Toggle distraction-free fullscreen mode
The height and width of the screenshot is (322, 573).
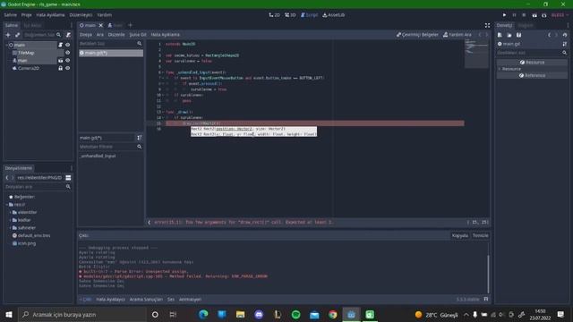pyautogui.click(x=487, y=25)
